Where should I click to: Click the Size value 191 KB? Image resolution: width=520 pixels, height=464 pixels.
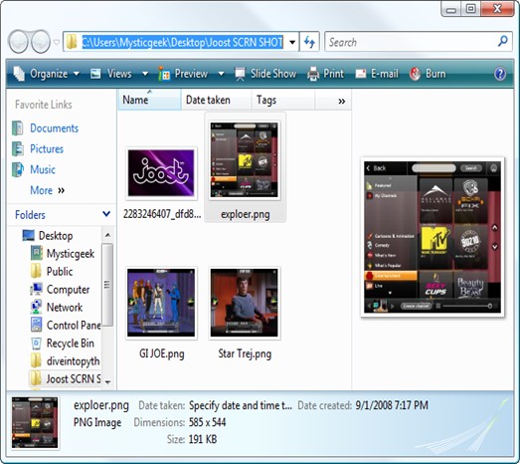[203, 439]
